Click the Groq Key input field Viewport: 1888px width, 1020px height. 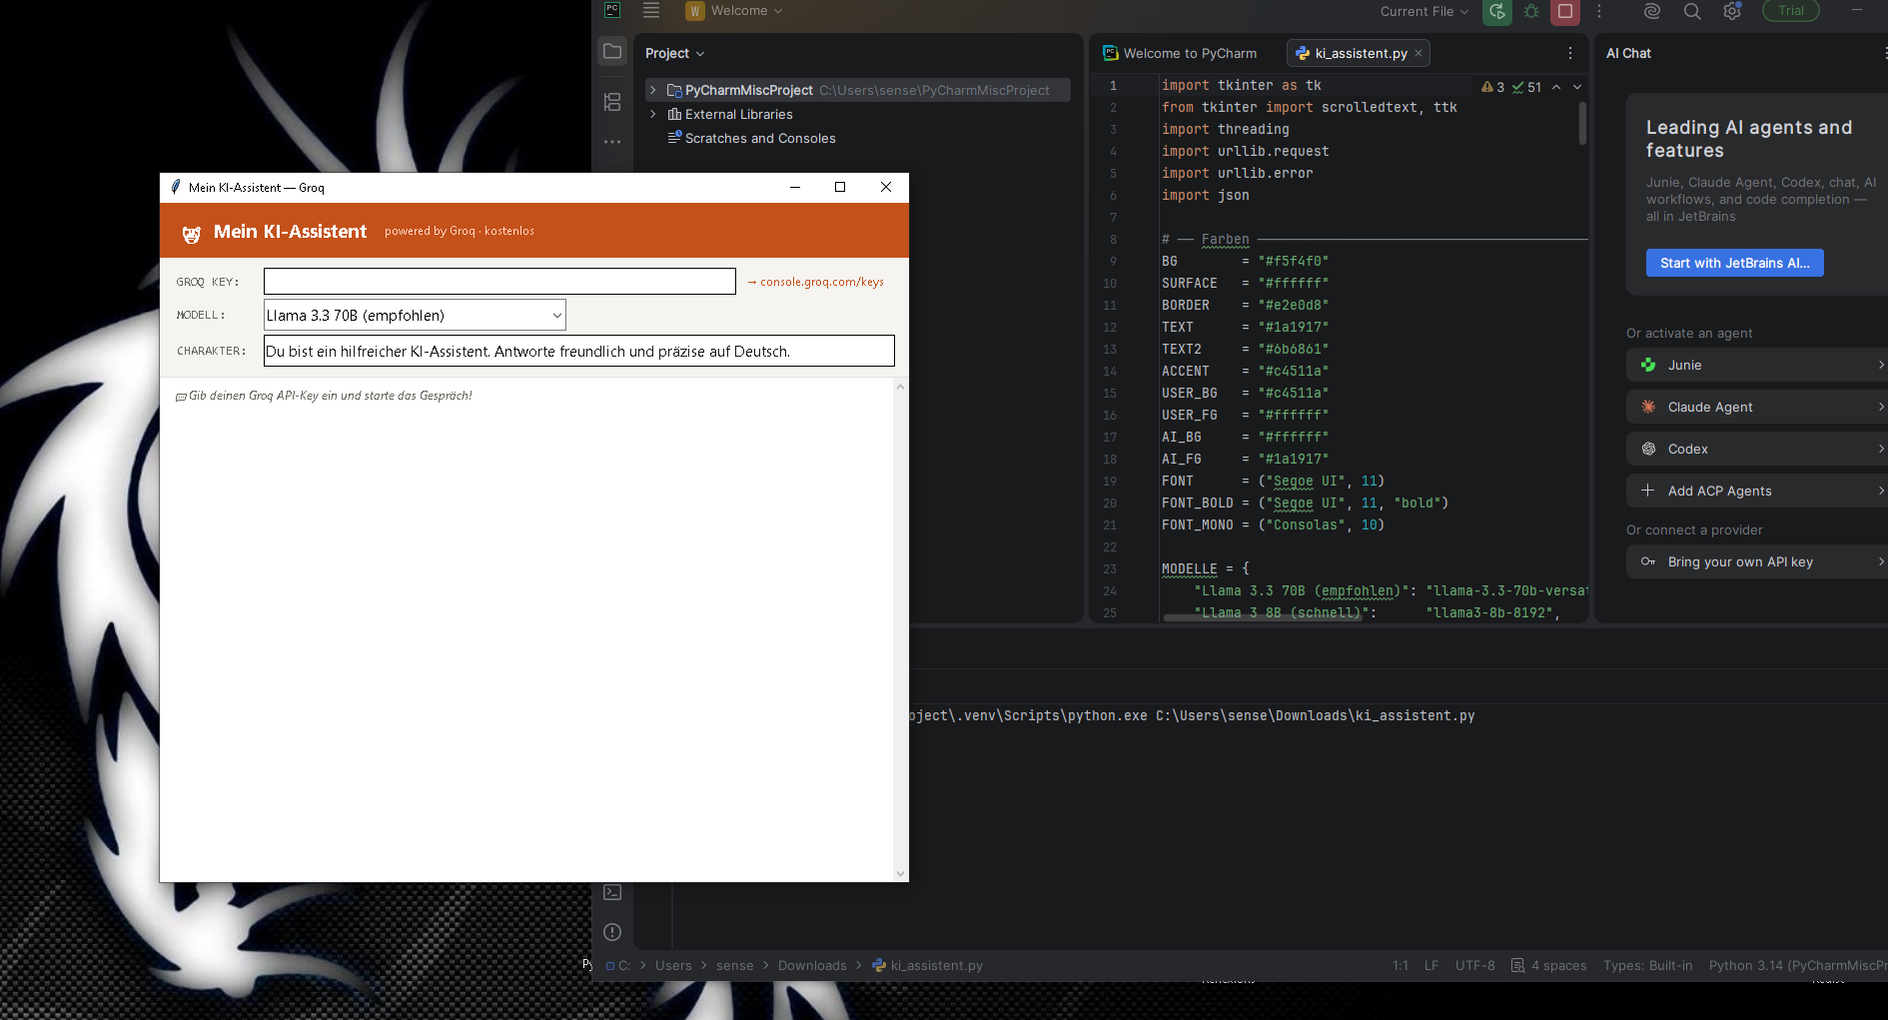(x=499, y=282)
